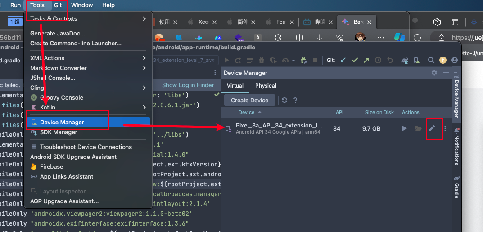Sort the list by Device column header
The height and width of the screenshot is (232, 483).
tap(247, 112)
